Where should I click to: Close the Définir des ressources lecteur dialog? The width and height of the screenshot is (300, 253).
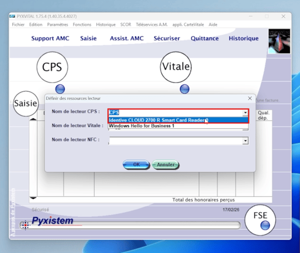(250, 98)
